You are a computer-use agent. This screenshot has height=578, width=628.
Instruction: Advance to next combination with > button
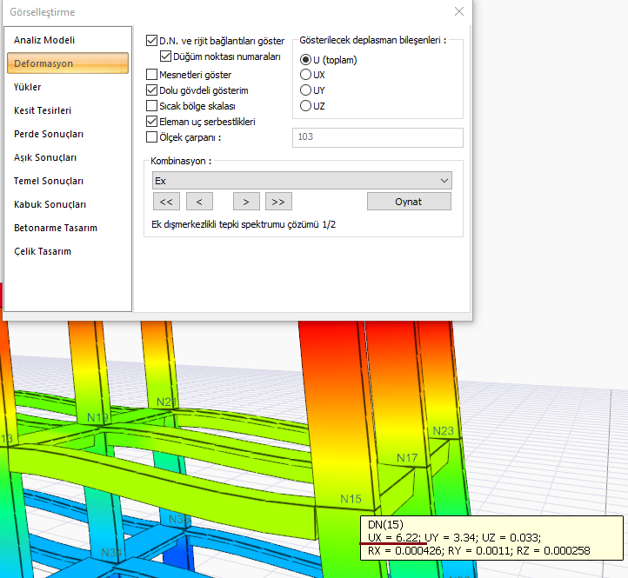[246, 202]
